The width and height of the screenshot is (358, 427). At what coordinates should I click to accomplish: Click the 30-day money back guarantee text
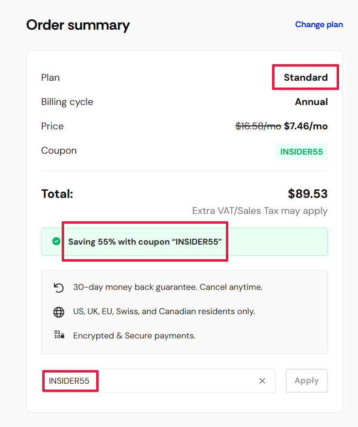(x=168, y=287)
